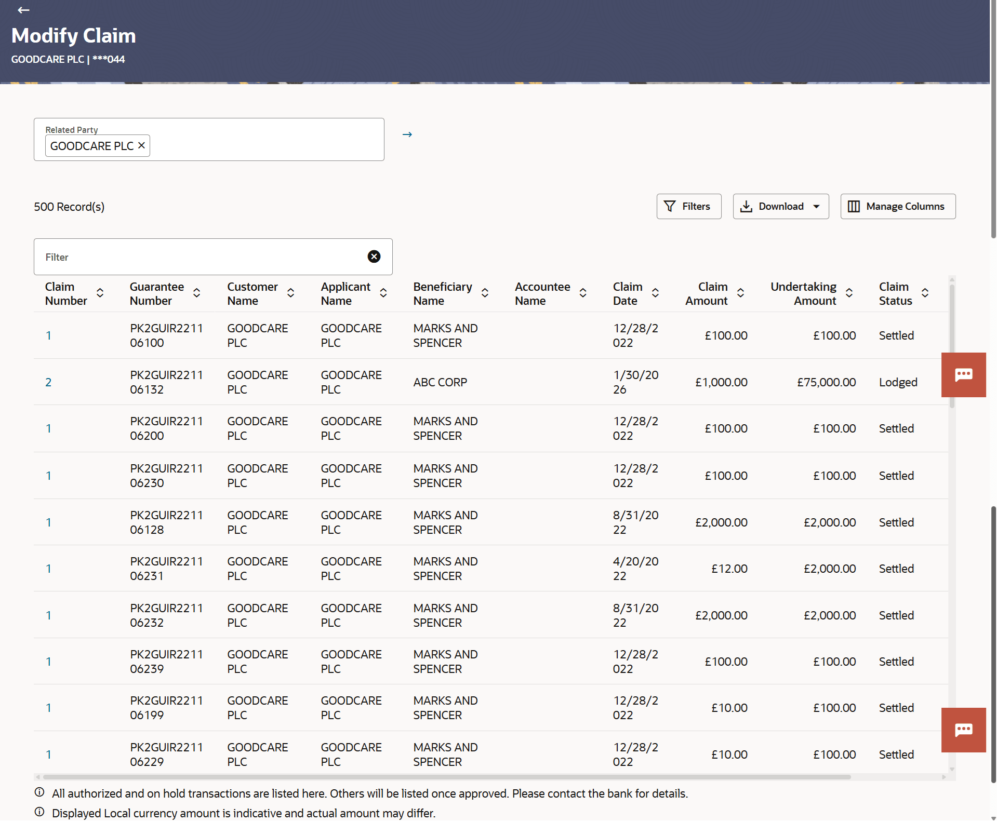Clear the Filter text box

point(374,257)
